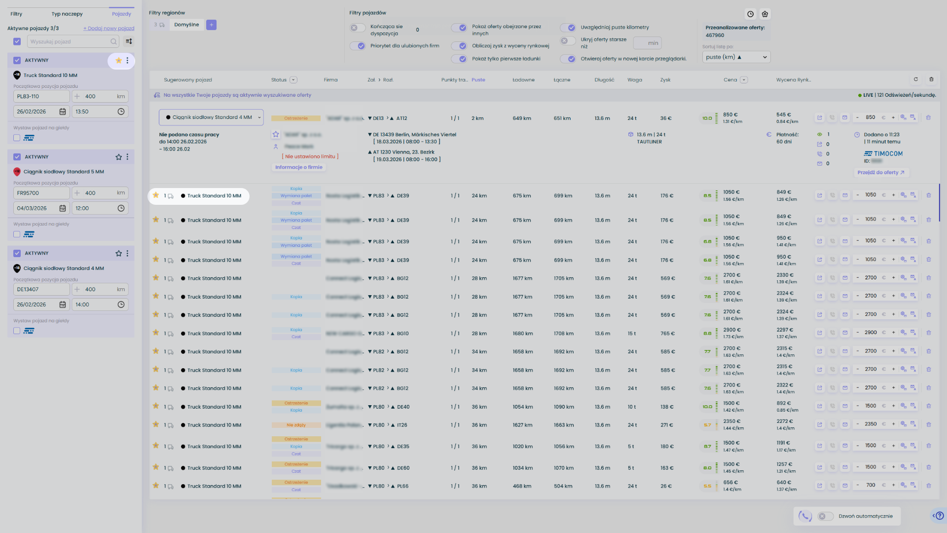Expand the Status column filter dropdown
The width and height of the screenshot is (947, 533).
point(293,80)
